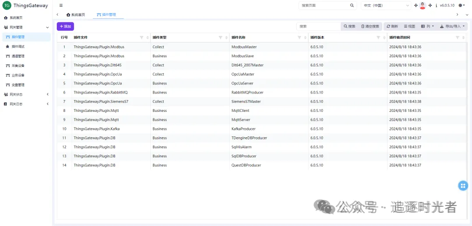Image resolution: width=472 pixels, height=226 pixels.
Task: Open the filter for the 插件类型 column
Action: pyautogui.click(x=220, y=38)
